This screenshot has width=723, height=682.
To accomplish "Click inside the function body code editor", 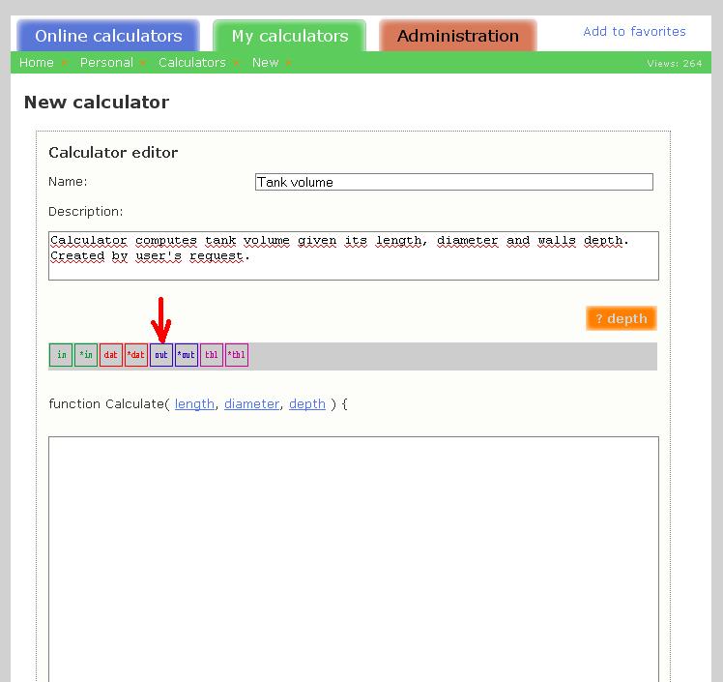I will pyautogui.click(x=354, y=559).
